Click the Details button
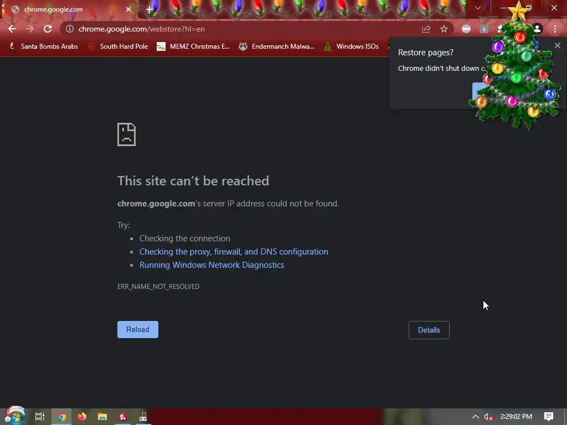567x425 pixels. (x=429, y=330)
